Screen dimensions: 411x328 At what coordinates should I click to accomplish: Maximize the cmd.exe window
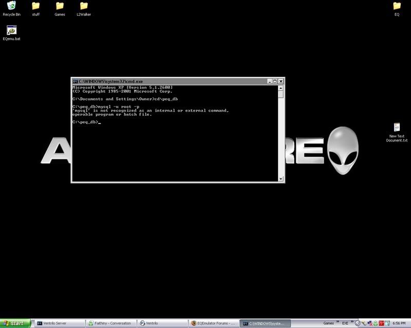point(275,81)
